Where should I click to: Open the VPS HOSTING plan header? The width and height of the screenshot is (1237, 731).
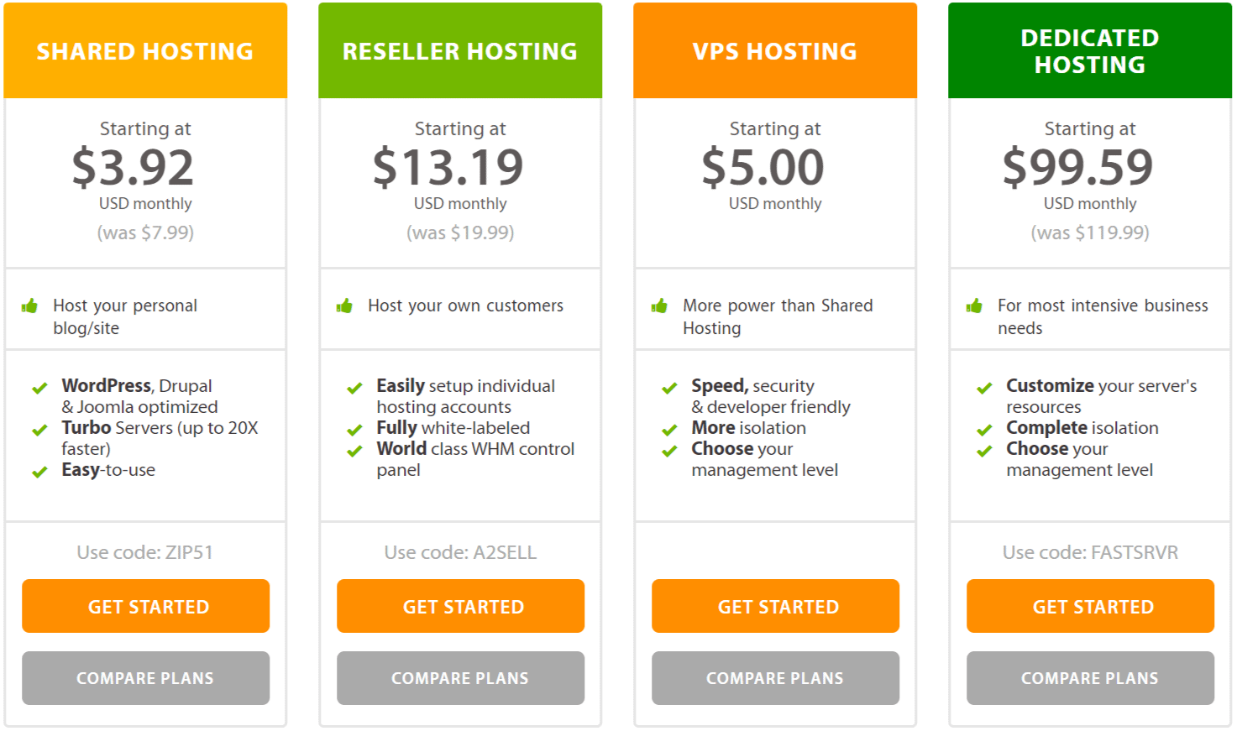[774, 50]
